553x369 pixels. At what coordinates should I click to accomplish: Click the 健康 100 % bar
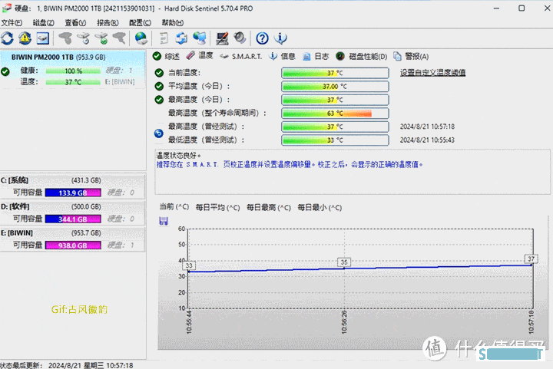pos(73,71)
